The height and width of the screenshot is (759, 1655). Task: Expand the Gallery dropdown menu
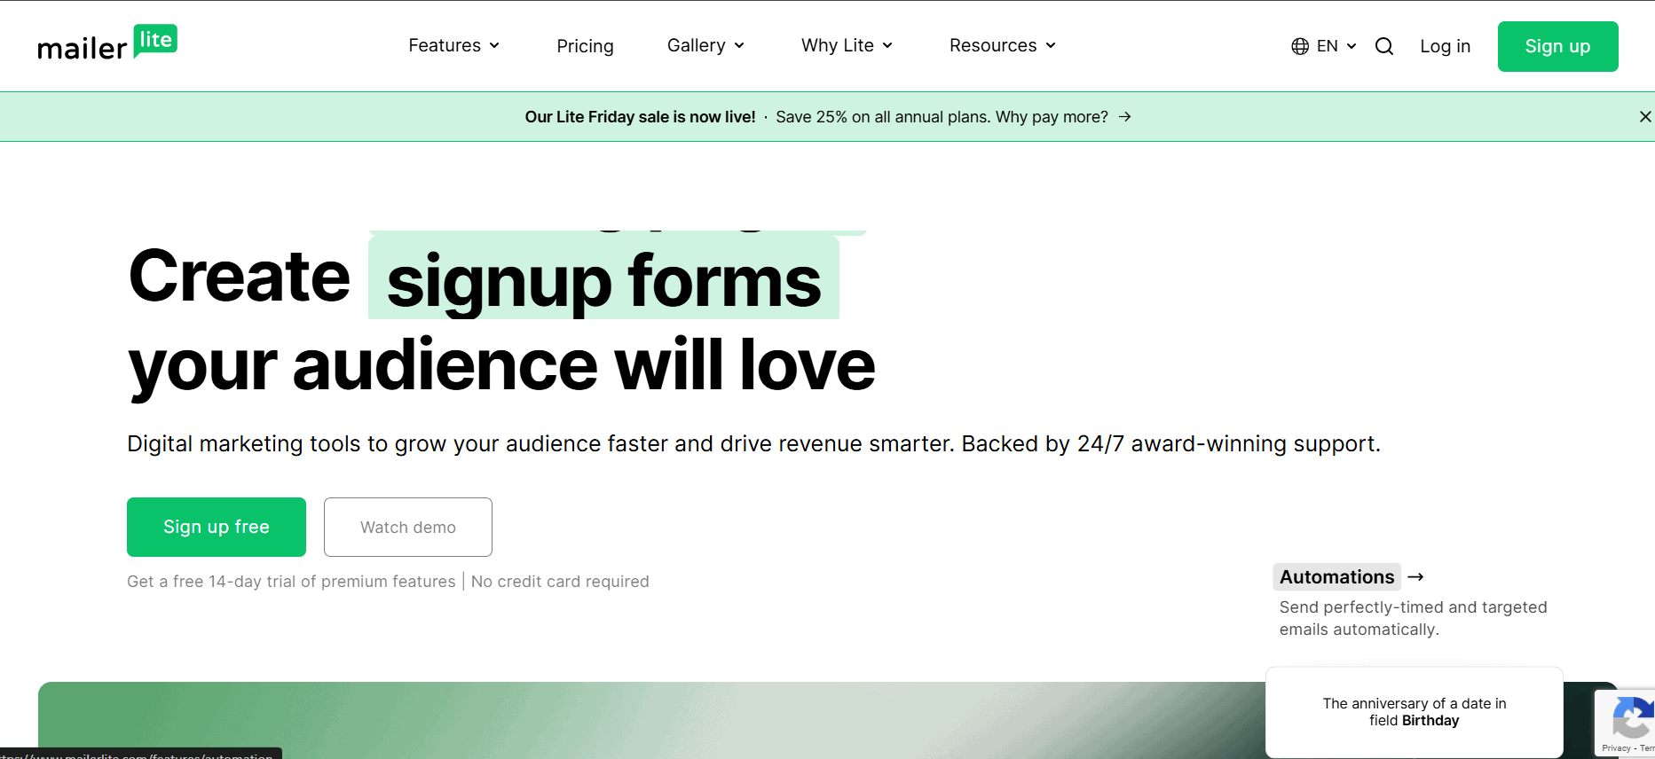(x=705, y=45)
